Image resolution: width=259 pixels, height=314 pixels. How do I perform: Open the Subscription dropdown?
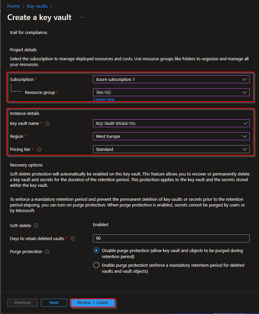pos(171,80)
